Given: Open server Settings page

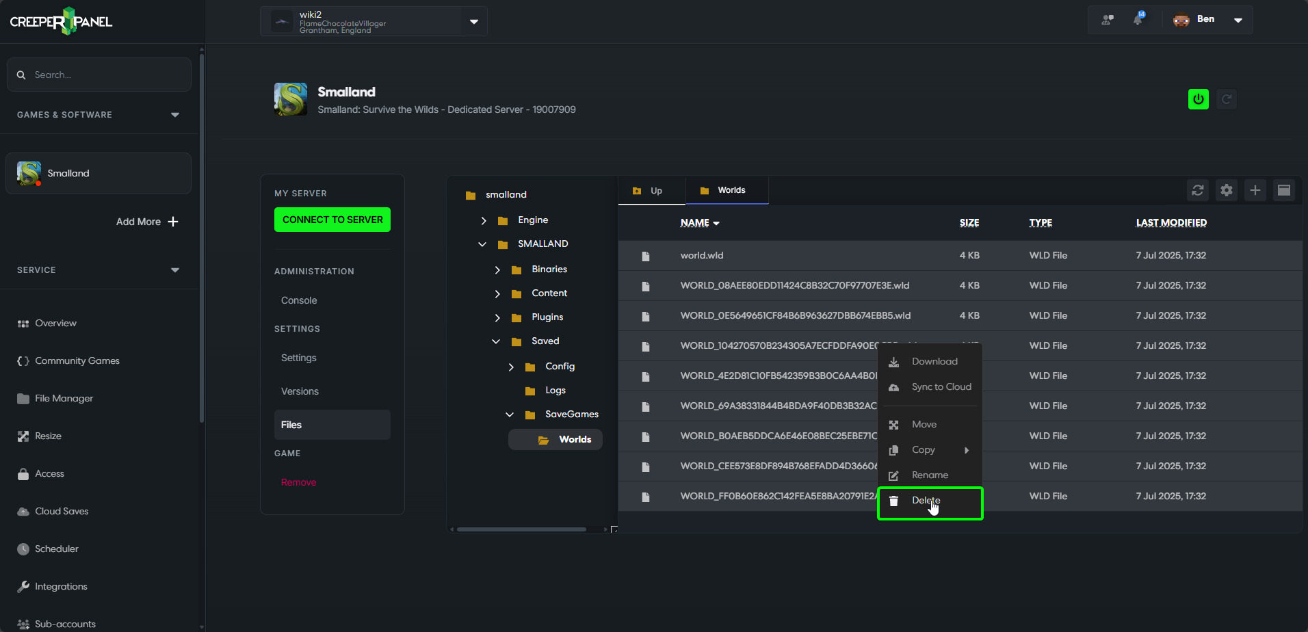Looking at the screenshot, I should click(298, 358).
